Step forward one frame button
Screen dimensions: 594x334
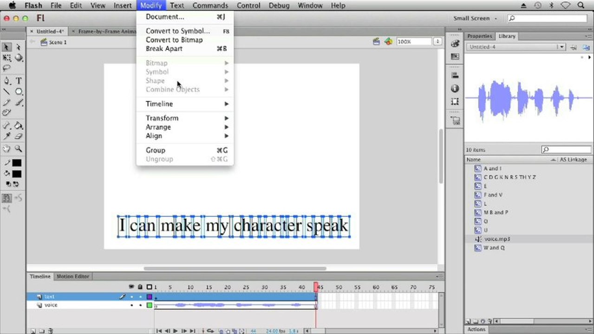click(x=183, y=331)
